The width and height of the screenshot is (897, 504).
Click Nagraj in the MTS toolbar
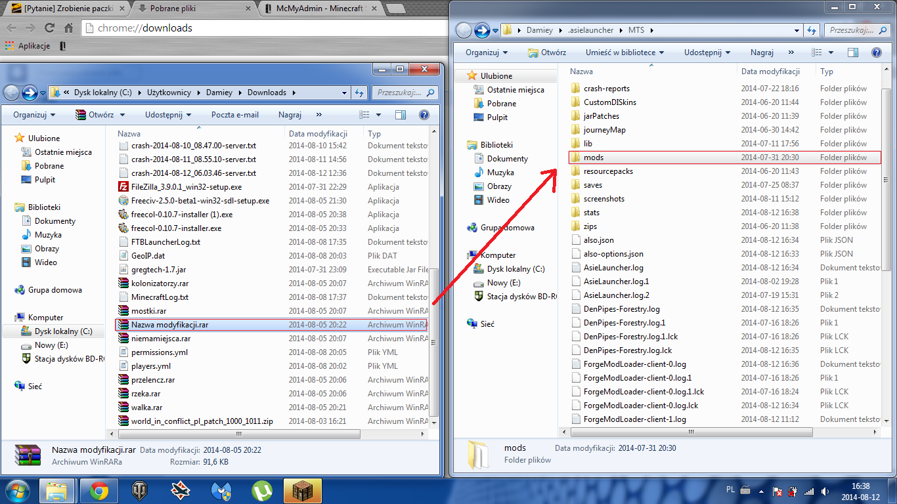pos(762,52)
